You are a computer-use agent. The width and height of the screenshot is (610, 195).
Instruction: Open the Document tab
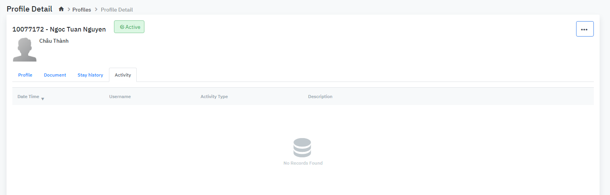click(x=55, y=75)
